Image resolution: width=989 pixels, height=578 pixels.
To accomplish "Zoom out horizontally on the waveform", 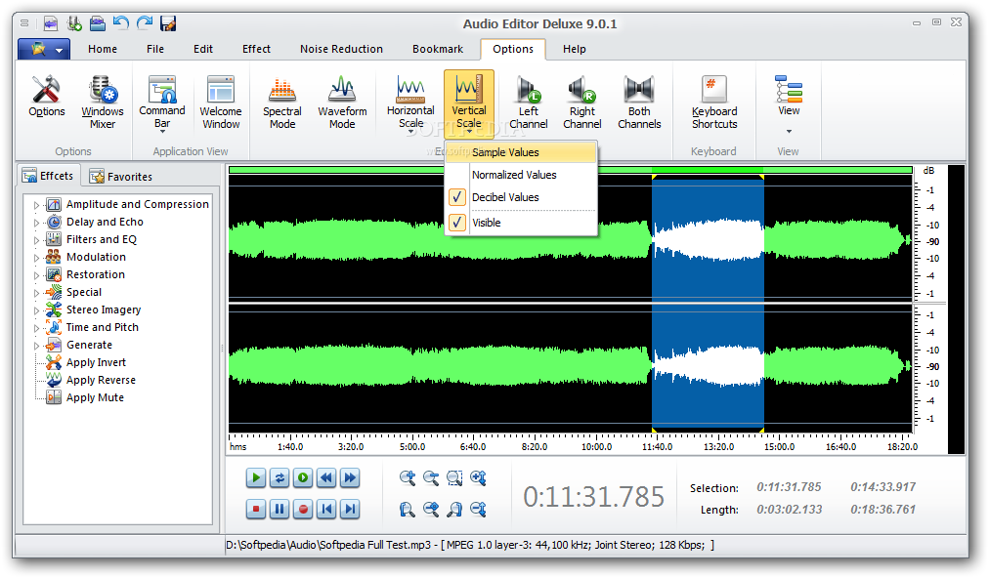I will coord(431,477).
